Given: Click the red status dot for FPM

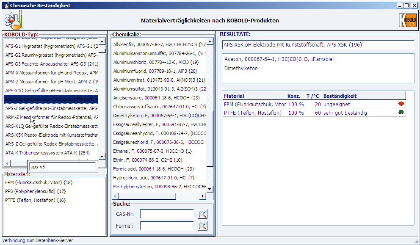Looking at the screenshot, I should pyautogui.click(x=401, y=104).
